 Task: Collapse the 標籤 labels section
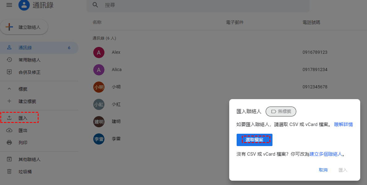point(9,89)
